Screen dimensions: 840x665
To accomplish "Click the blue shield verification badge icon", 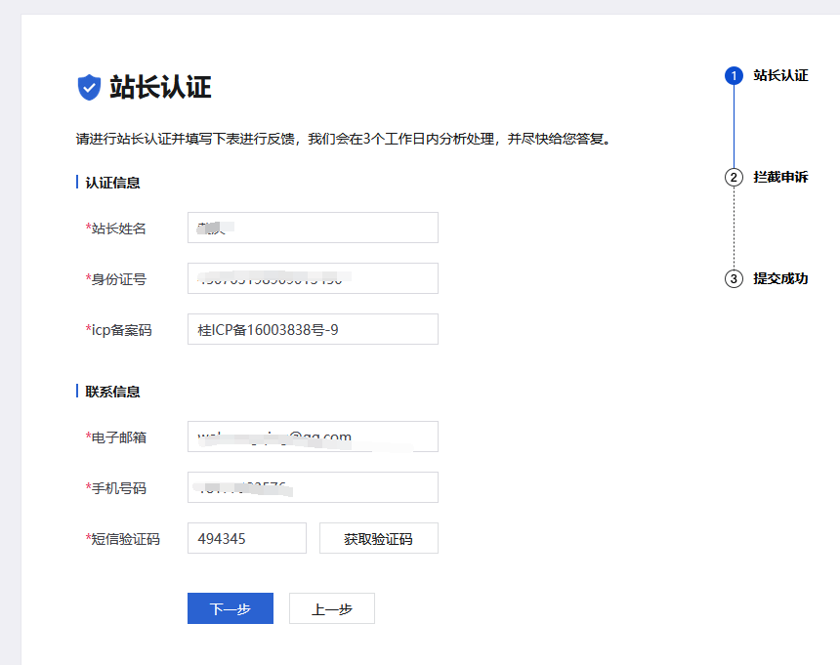I will point(89,85).
